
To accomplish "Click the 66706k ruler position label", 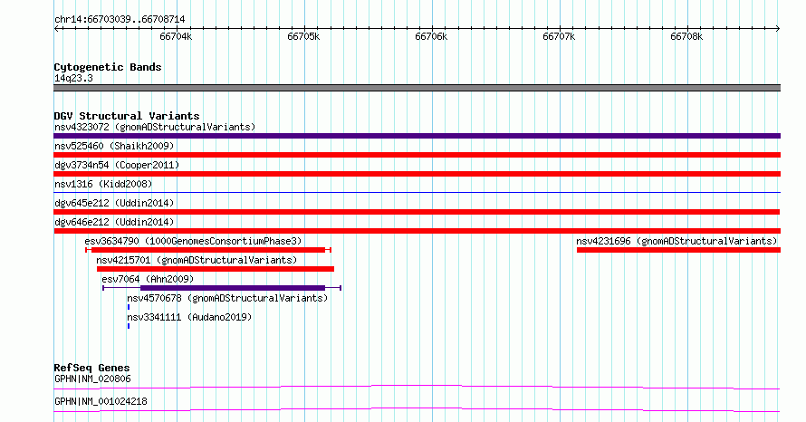I will pos(431,36).
